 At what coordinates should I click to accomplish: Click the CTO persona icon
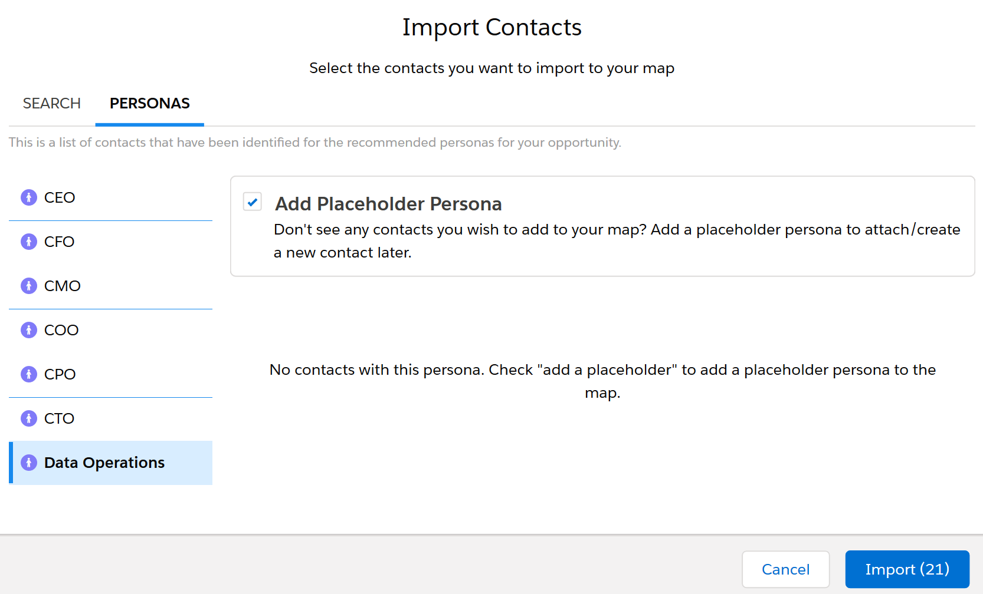pos(29,418)
